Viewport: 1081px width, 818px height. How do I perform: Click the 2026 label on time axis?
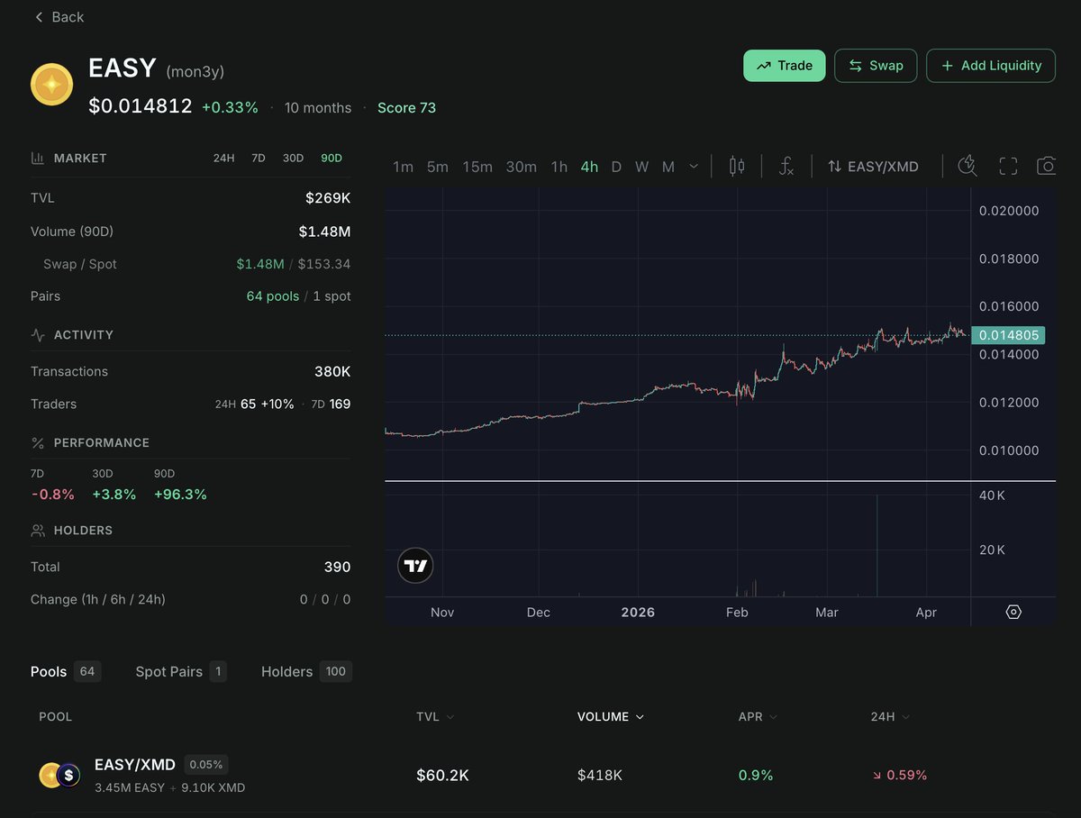coord(638,612)
